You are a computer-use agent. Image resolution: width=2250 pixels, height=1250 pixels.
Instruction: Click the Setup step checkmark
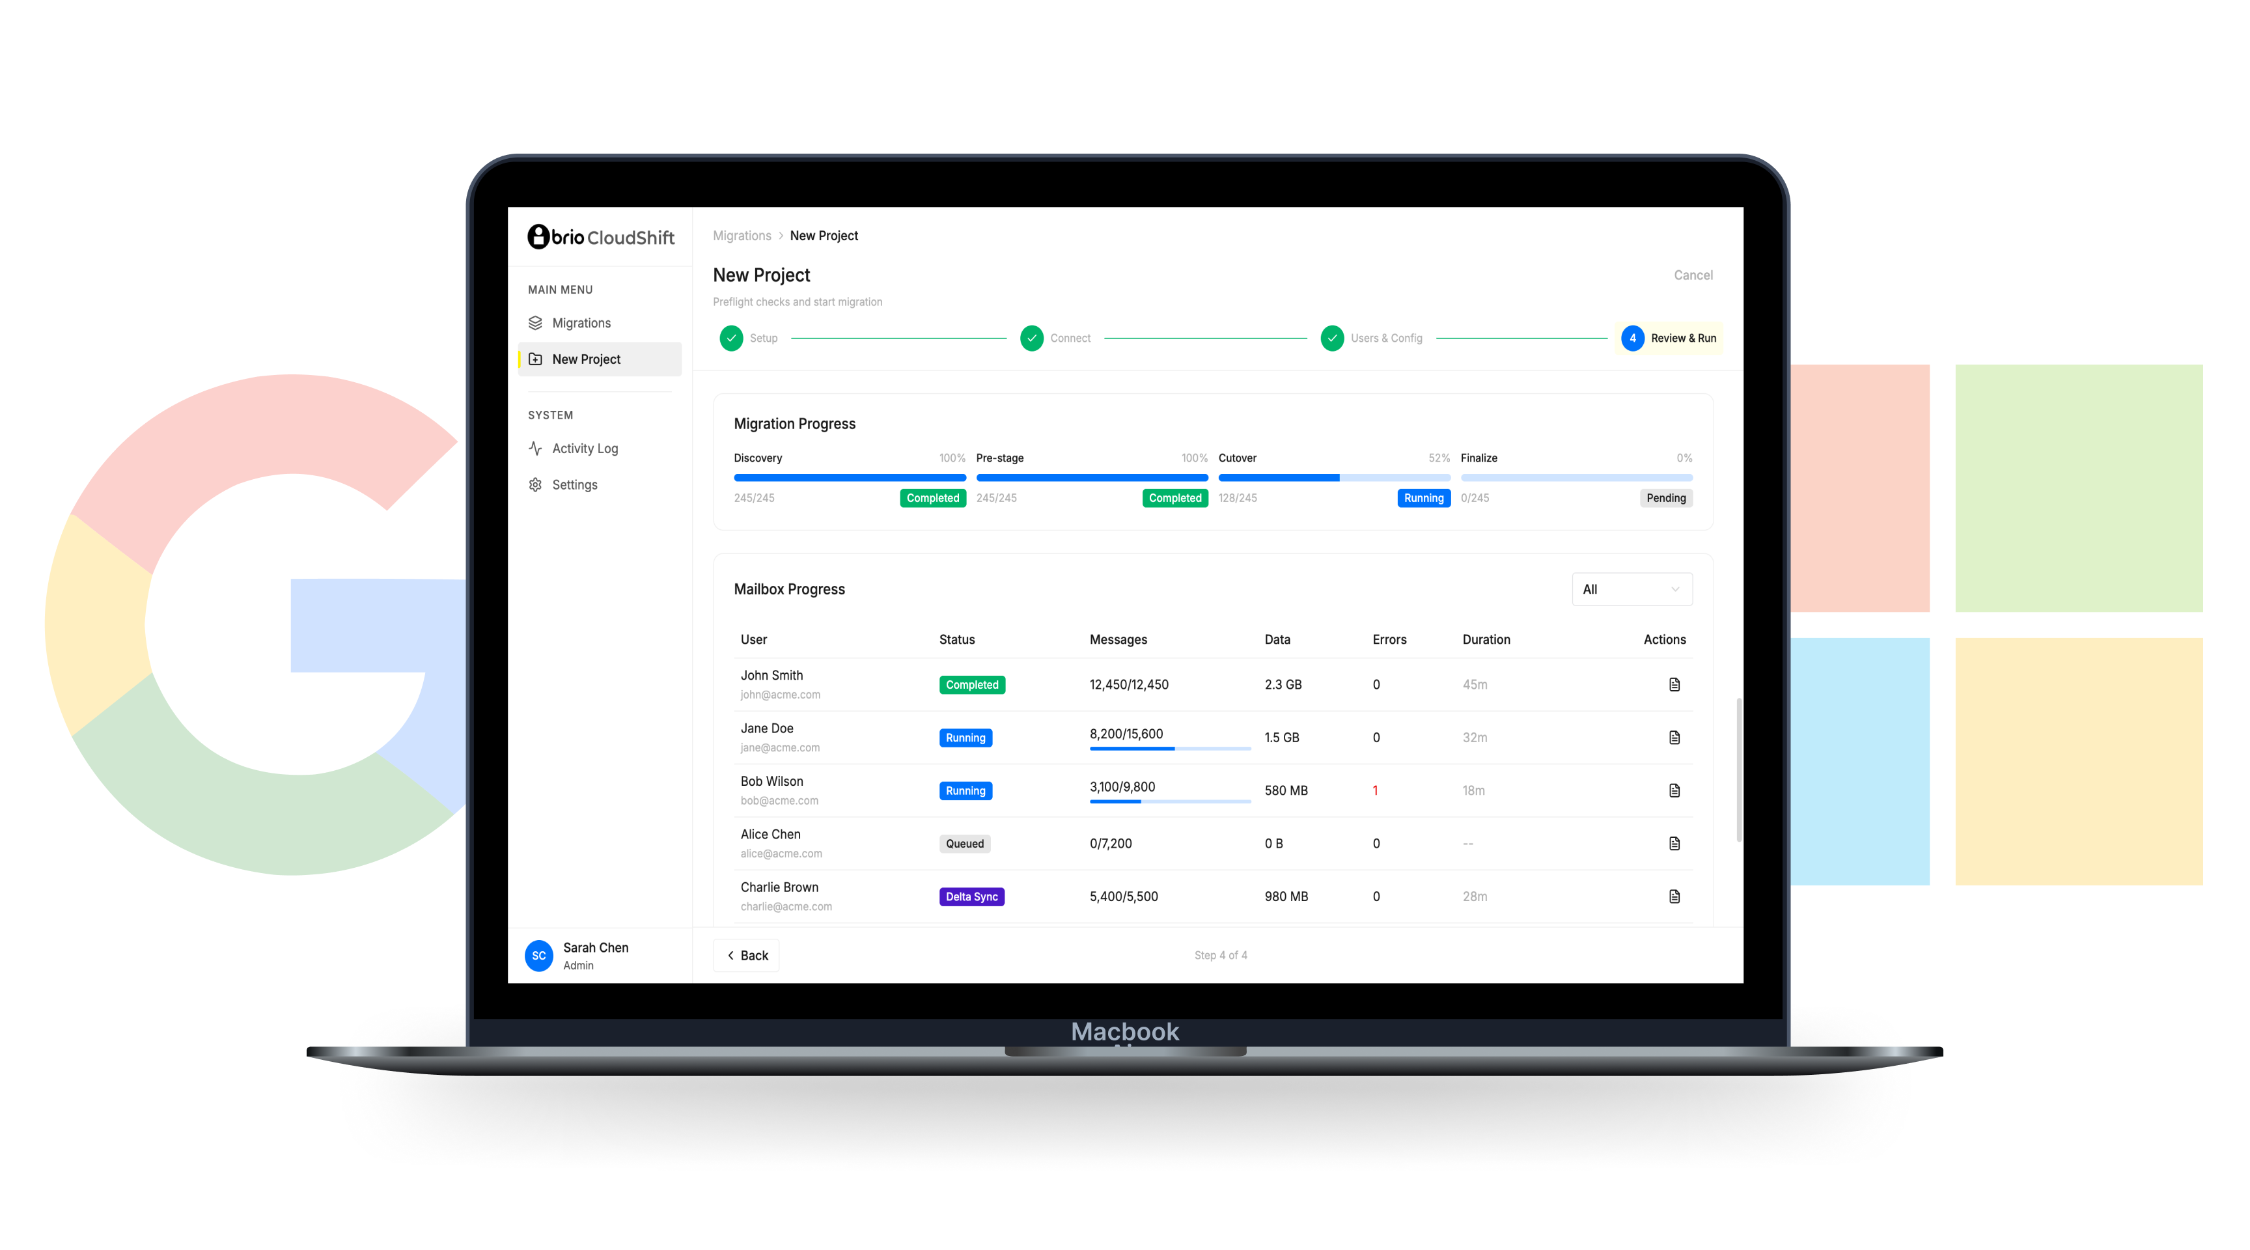pyautogui.click(x=731, y=338)
